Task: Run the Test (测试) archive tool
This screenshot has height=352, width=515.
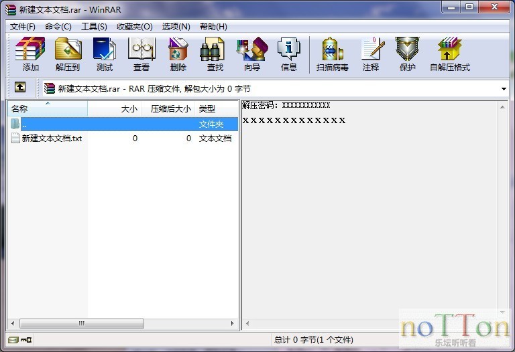Action: (105, 54)
